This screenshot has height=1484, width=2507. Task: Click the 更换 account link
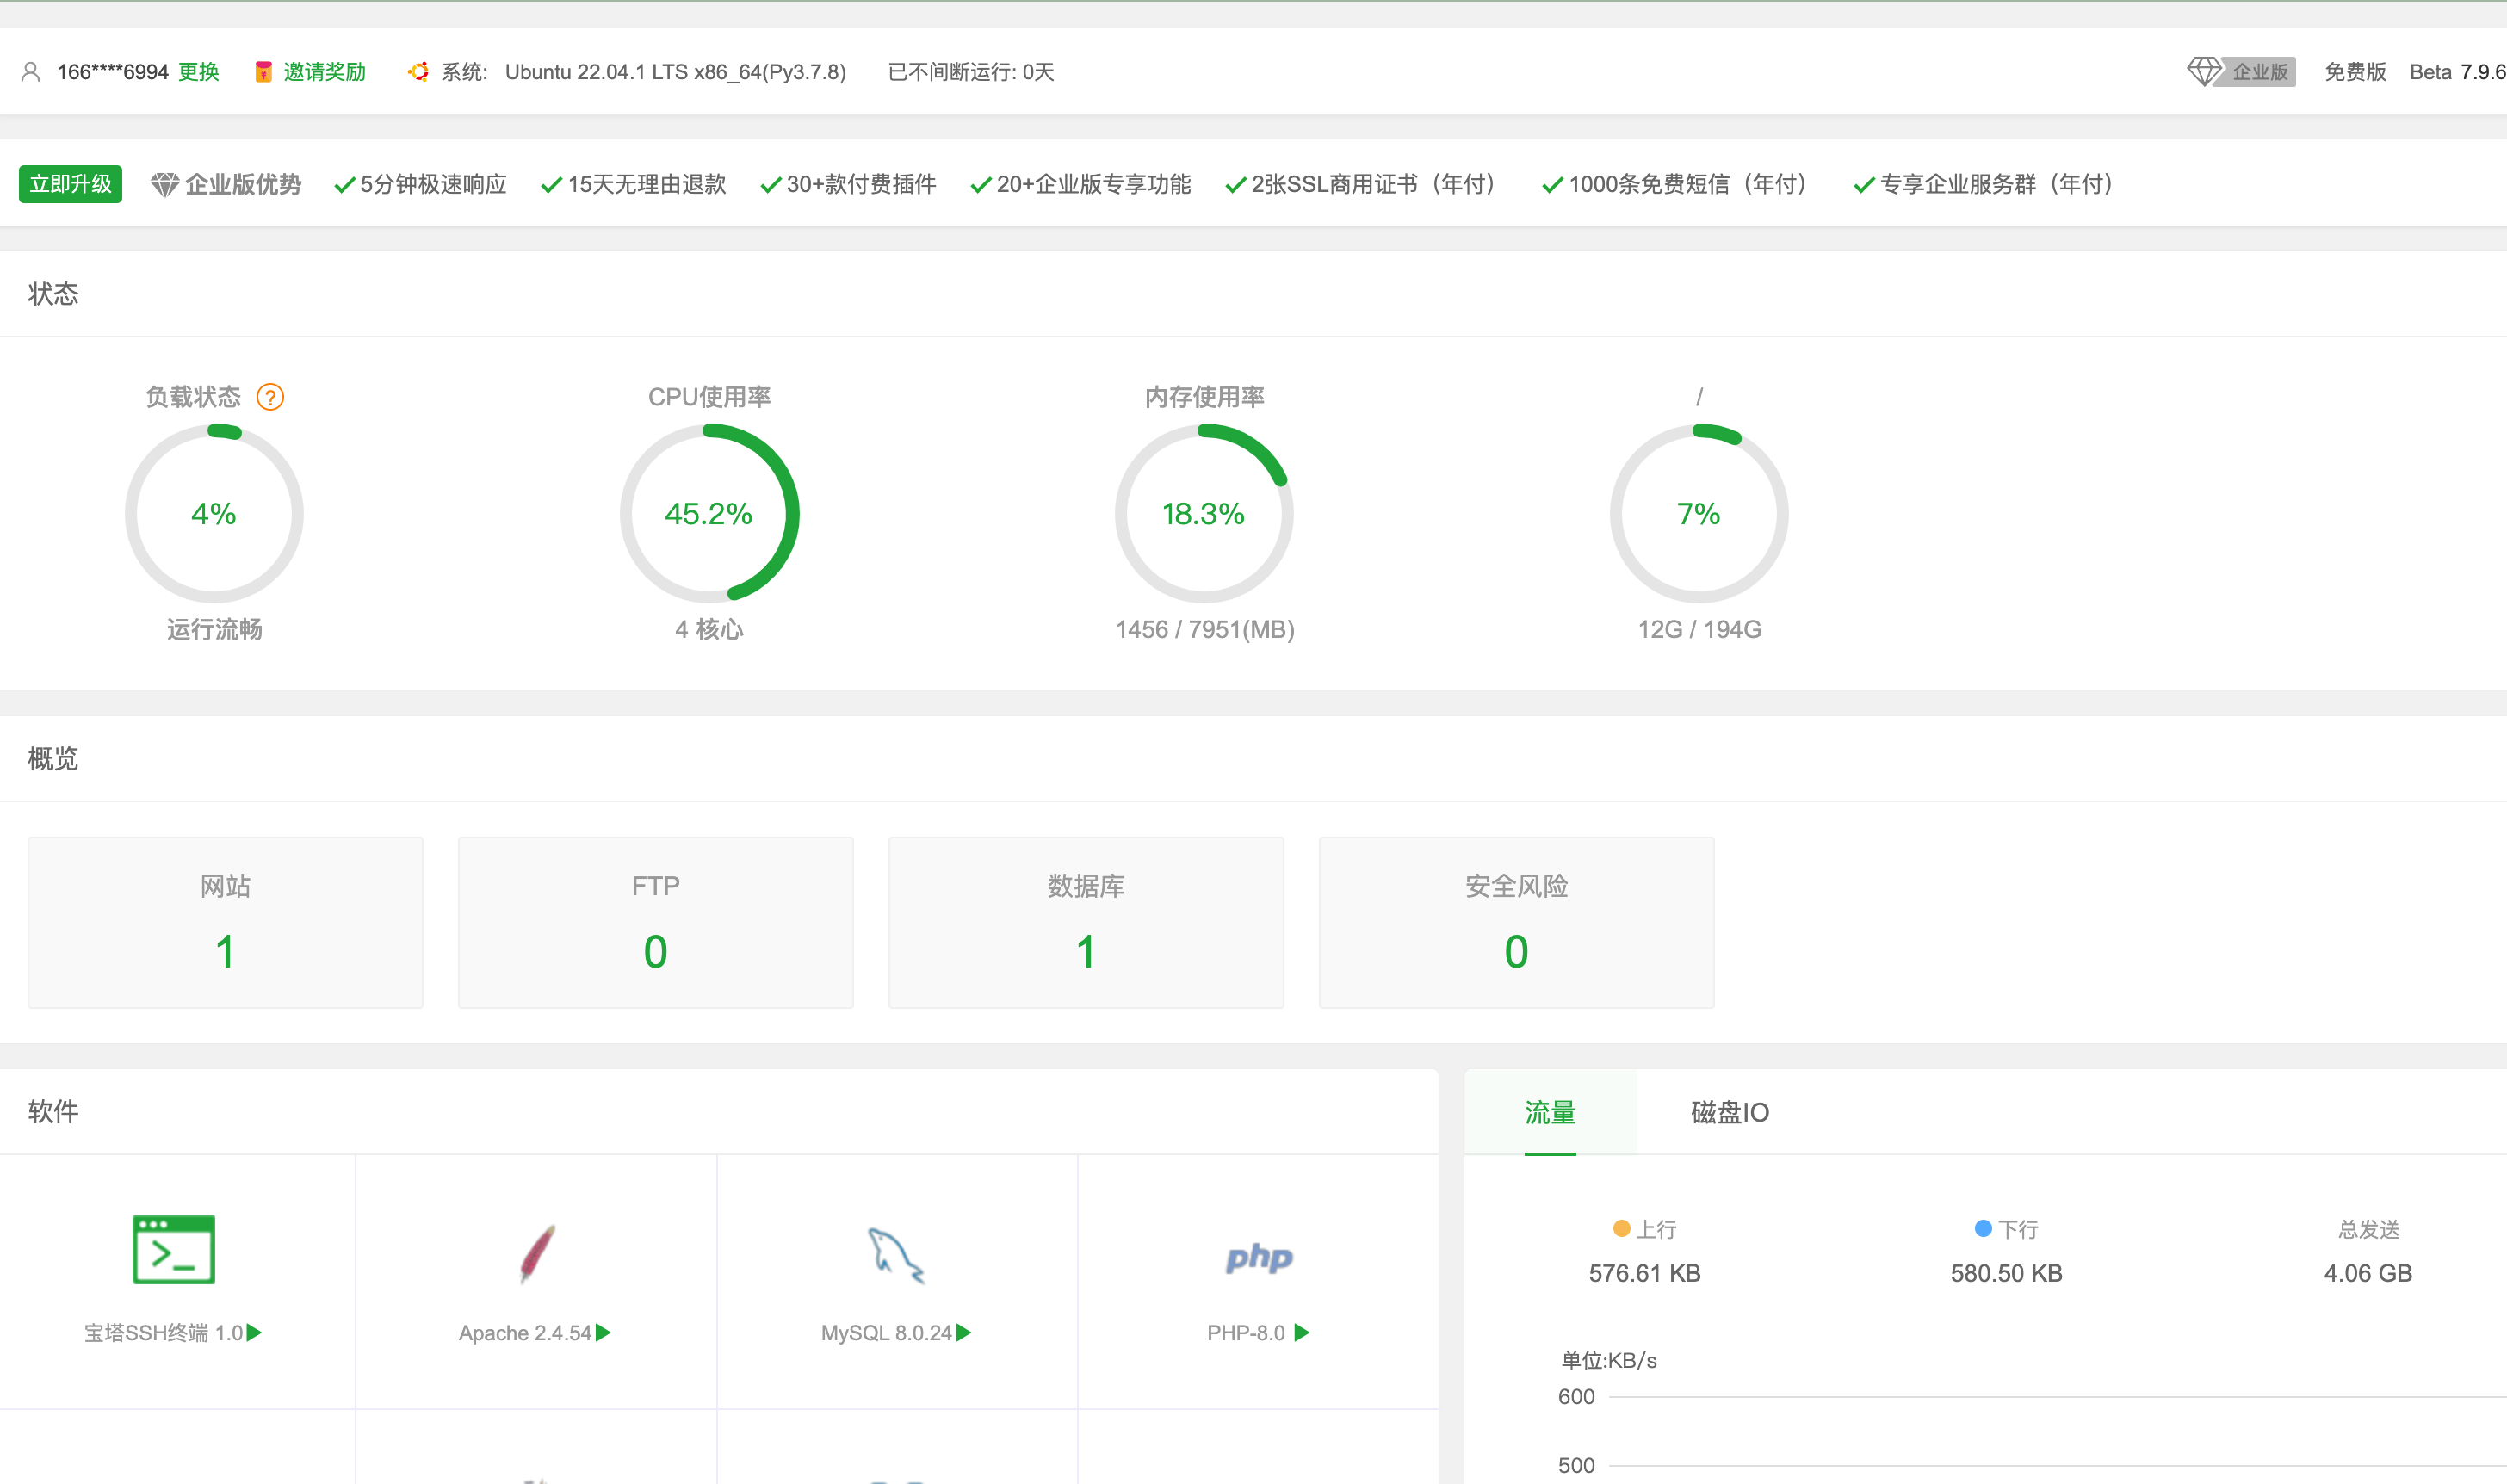pyautogui.click(x=198, y=72)
